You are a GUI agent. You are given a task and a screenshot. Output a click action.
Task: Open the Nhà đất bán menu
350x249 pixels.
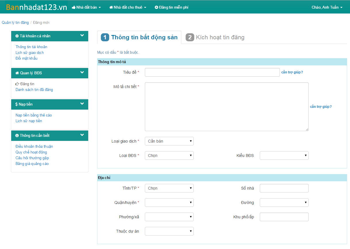86,7
